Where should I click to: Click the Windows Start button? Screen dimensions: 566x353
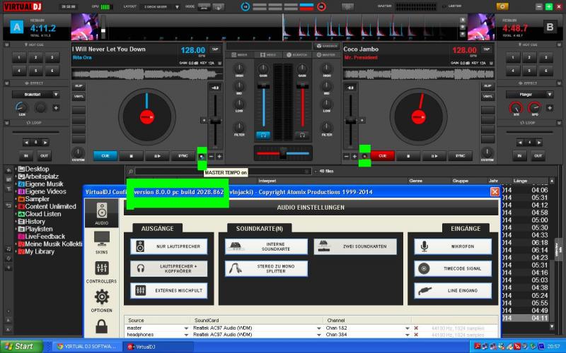[x=20, y=346]
